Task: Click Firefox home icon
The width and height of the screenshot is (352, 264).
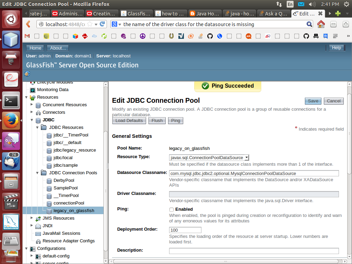Action: tap(321, 24)
